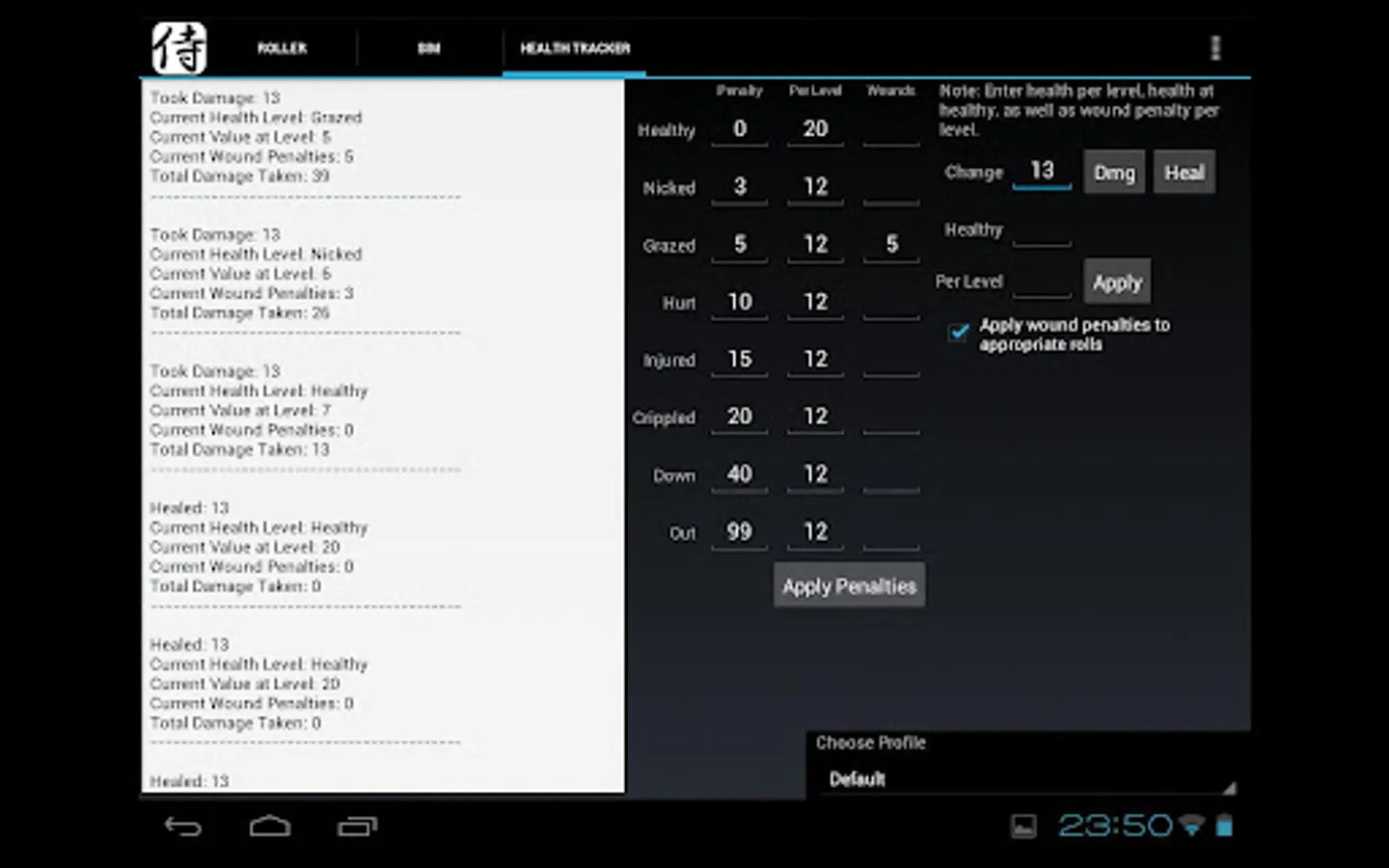Select log line 'Current Wound Penalties: 5'

click(252, 156)
